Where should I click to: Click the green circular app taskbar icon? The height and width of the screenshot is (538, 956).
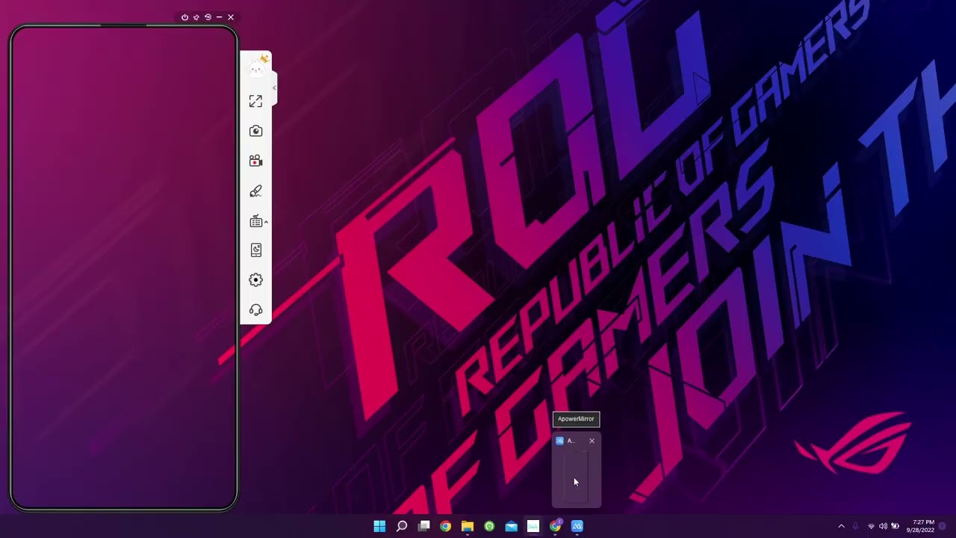tap(489, 526)
